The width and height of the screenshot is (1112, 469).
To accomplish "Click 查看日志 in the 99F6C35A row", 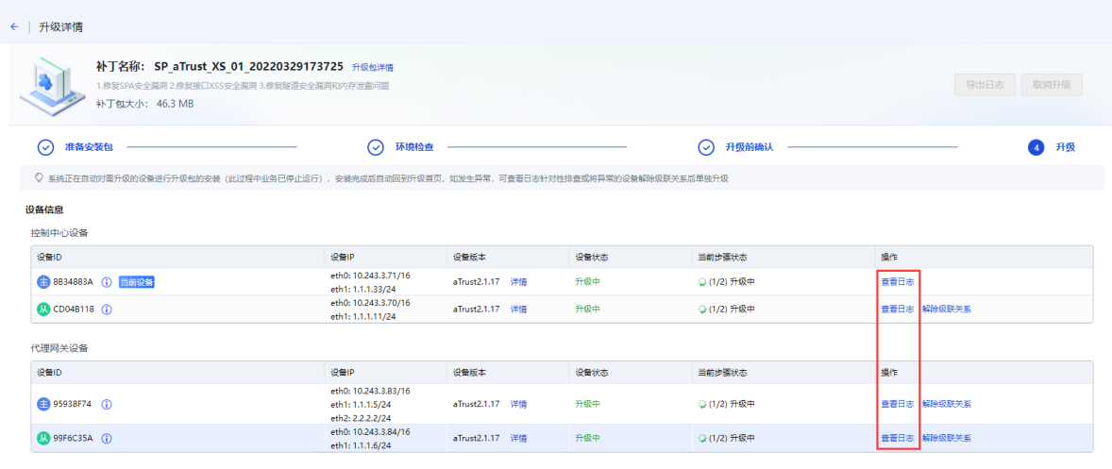I will (897, 439).
